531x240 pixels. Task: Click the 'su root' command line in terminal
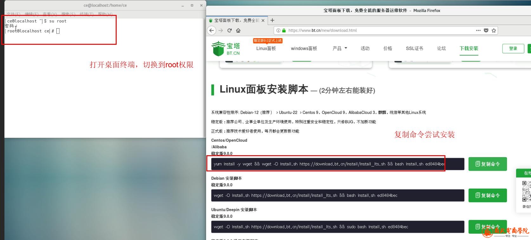click(36, 21)
